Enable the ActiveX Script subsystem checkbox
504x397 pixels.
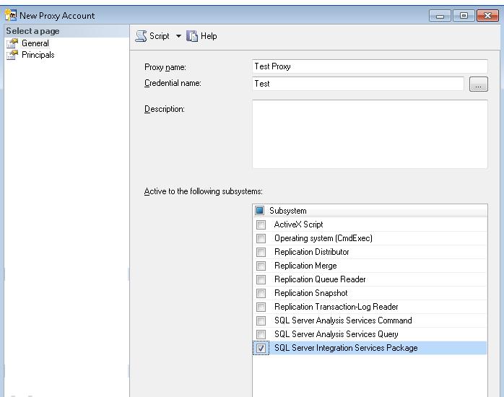point(261,224)
